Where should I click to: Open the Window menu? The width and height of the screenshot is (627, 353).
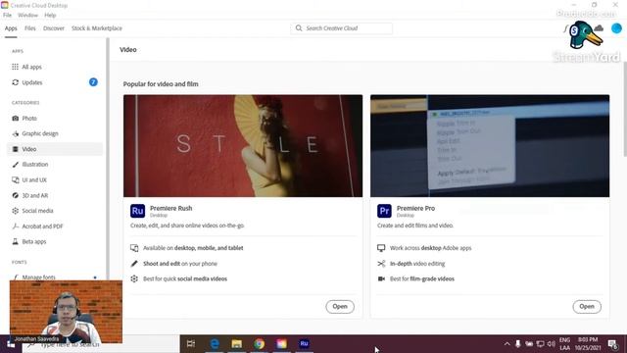[x=27, y=15]
